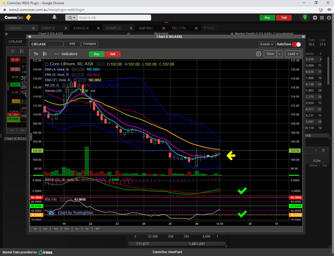The image size is (334, 256).
Task: Open settings for EMA (4, close, 0)
Action: [78, 69]
